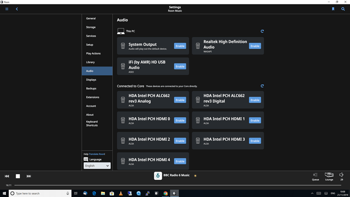This screenshot has width=350, height=197.
Task: Enable HDA Intel PCH HDMI 4
Action: tap(180, 161)
